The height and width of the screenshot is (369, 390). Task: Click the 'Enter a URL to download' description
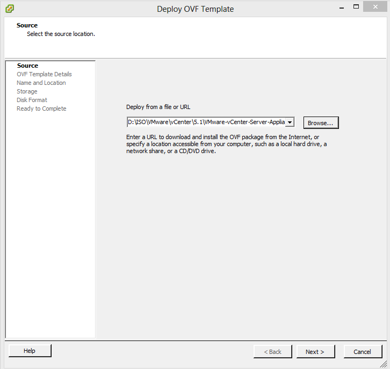pos(226,144)
